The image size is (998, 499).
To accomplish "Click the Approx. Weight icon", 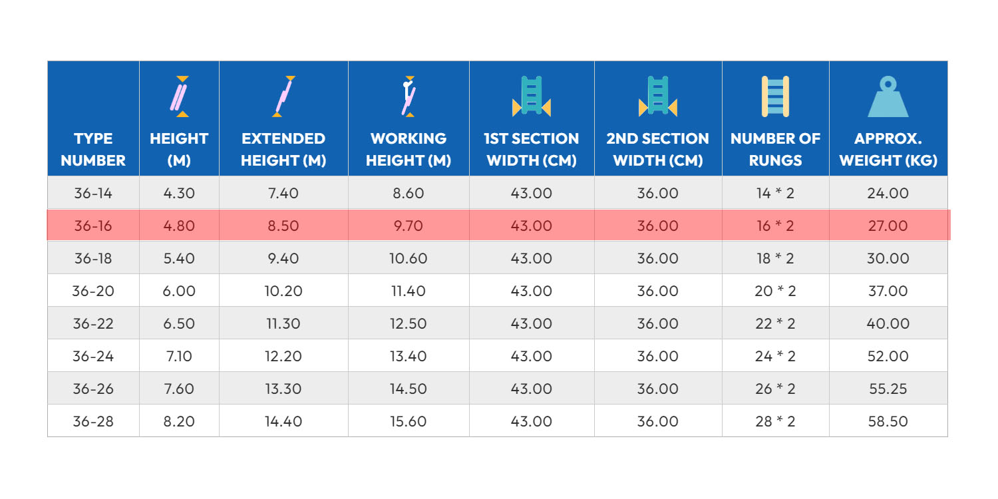I will (x=888, y=97).
